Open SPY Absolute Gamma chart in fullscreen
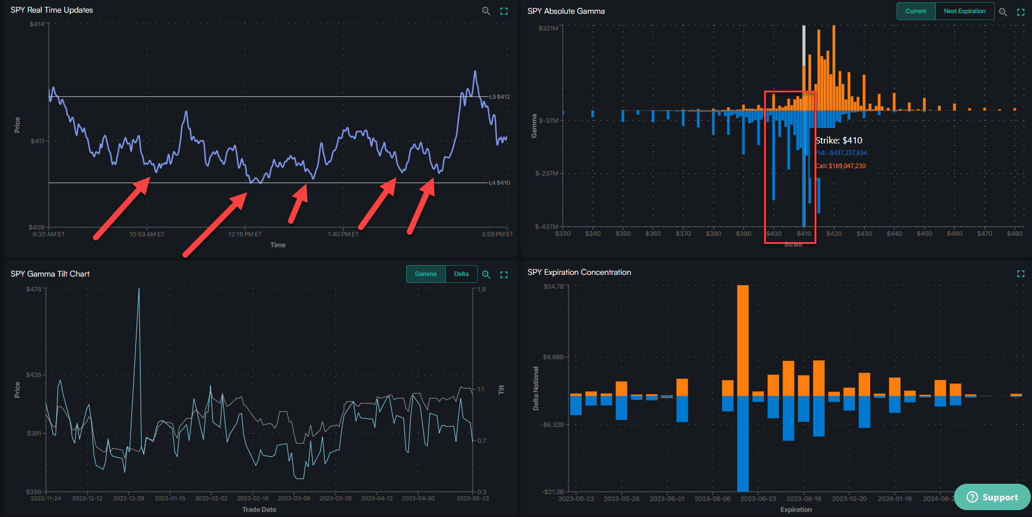Image resolution: width=1032 pixels, height=517 pixels. [1021, 11]
